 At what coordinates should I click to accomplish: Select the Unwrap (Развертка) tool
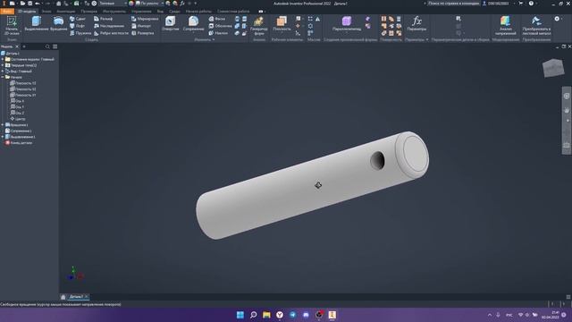(143, 33)
